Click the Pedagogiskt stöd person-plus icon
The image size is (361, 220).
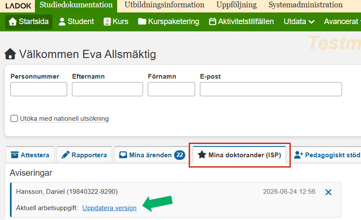[x=299, y=155]
